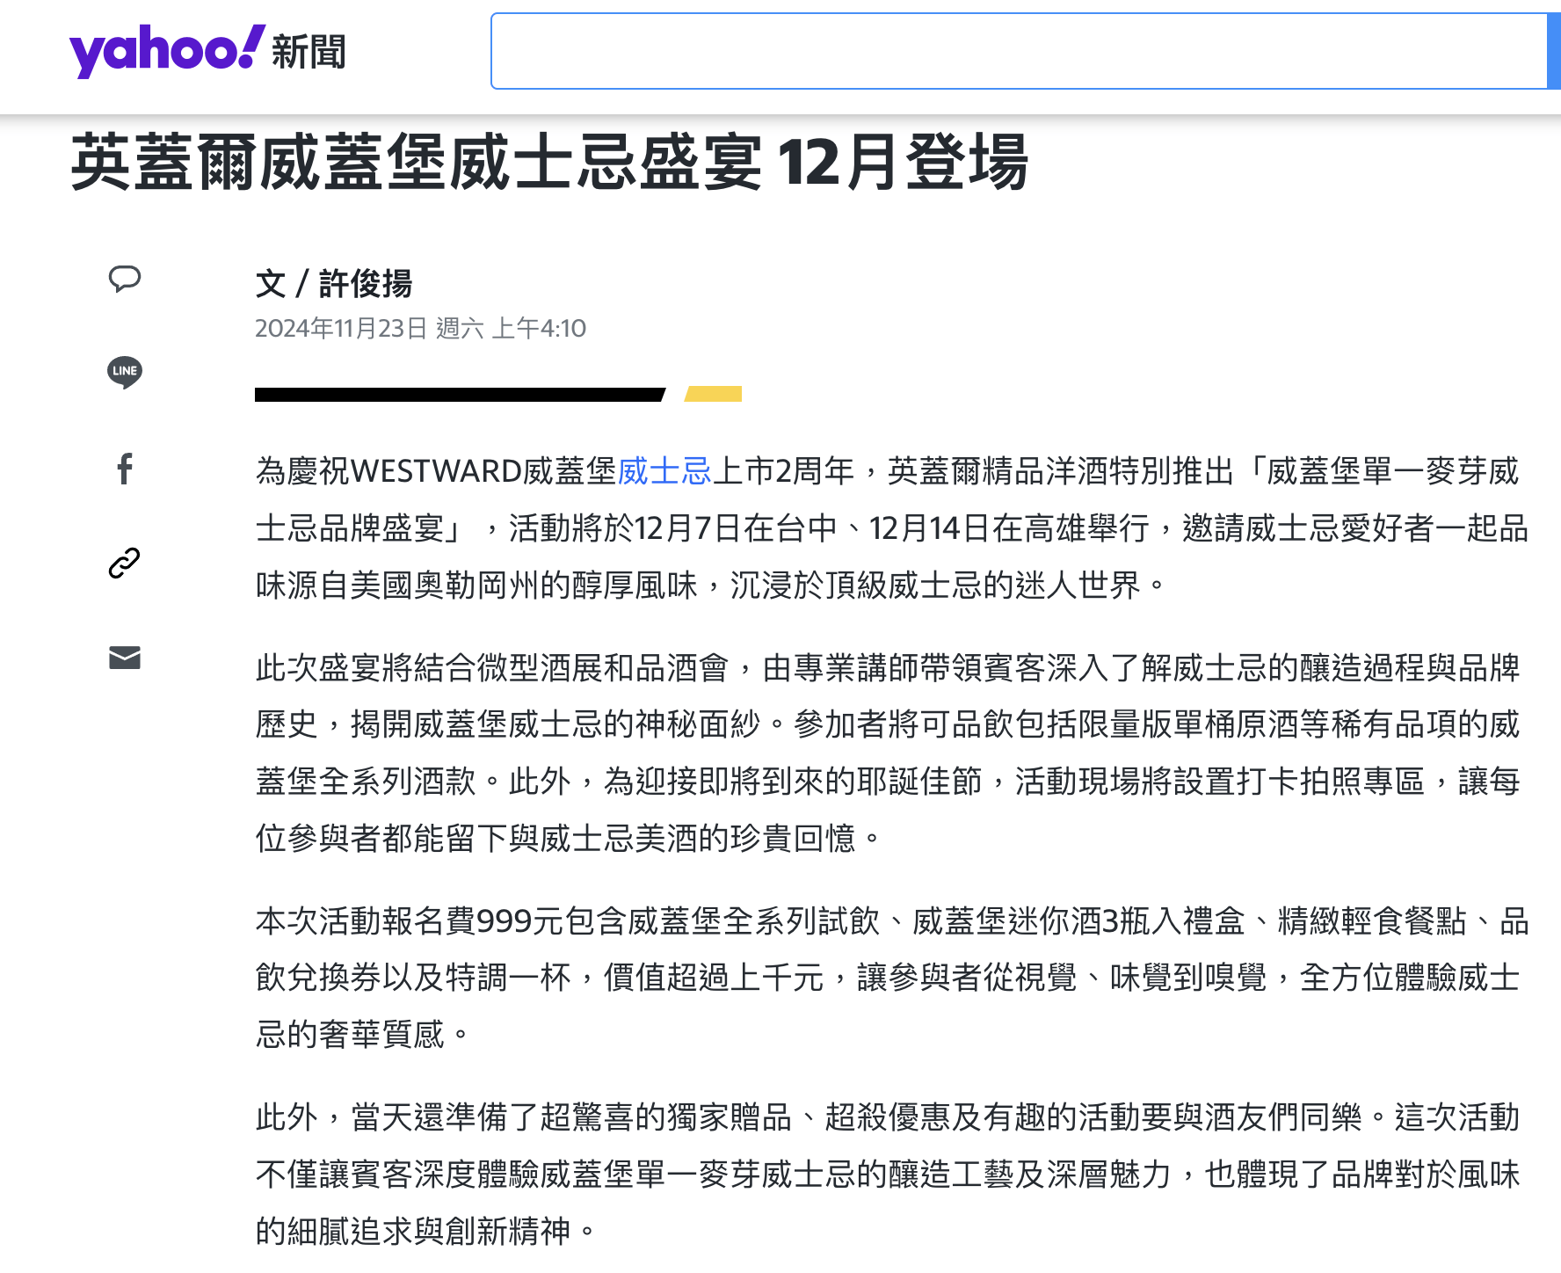Share the article via LINE icon
The image size is (1561, 1273).
click(125, 372)
